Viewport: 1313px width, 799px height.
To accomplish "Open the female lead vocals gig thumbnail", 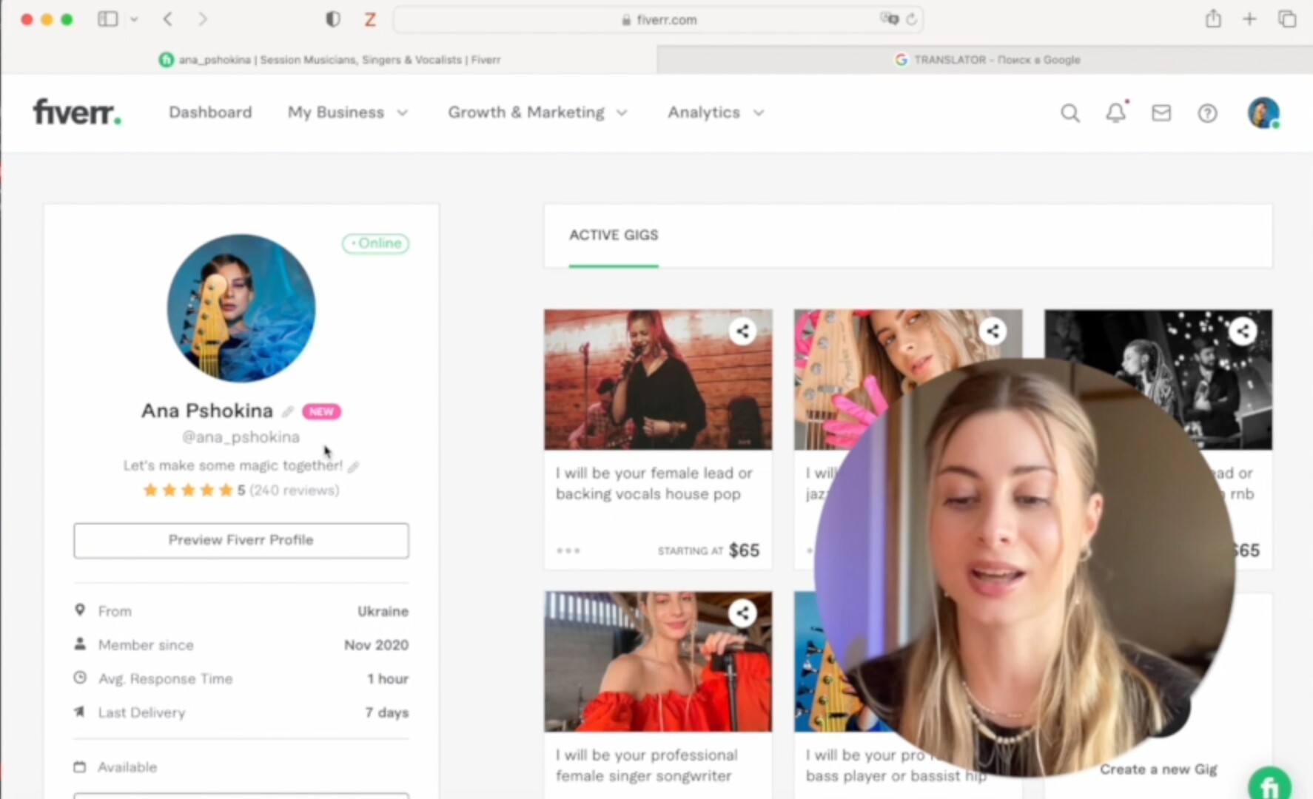I will [x=658, y=380].
